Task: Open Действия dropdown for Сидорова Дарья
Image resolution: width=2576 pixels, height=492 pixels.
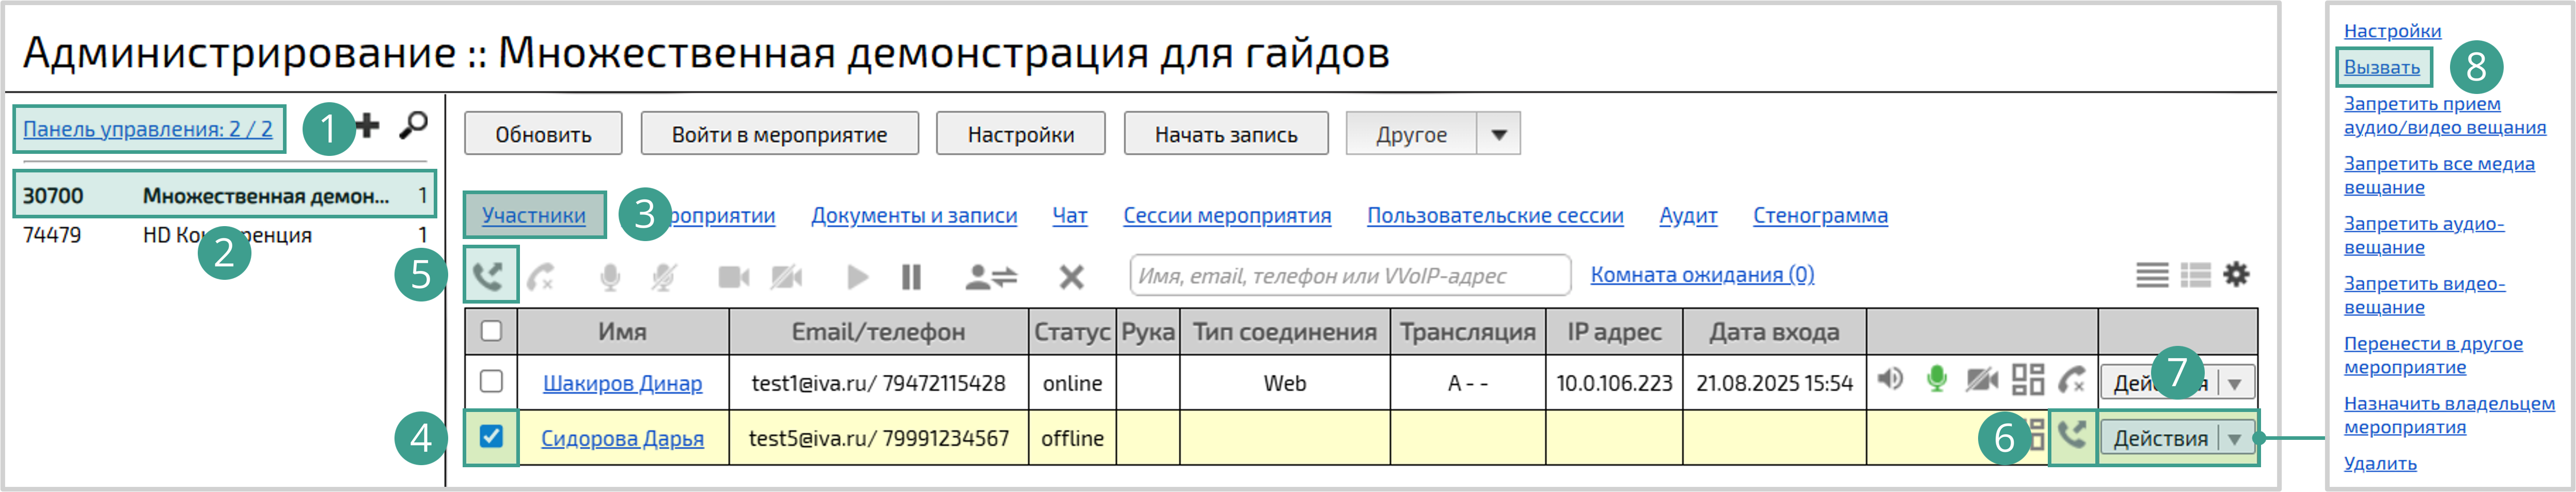Action: tap(2234, 438)
